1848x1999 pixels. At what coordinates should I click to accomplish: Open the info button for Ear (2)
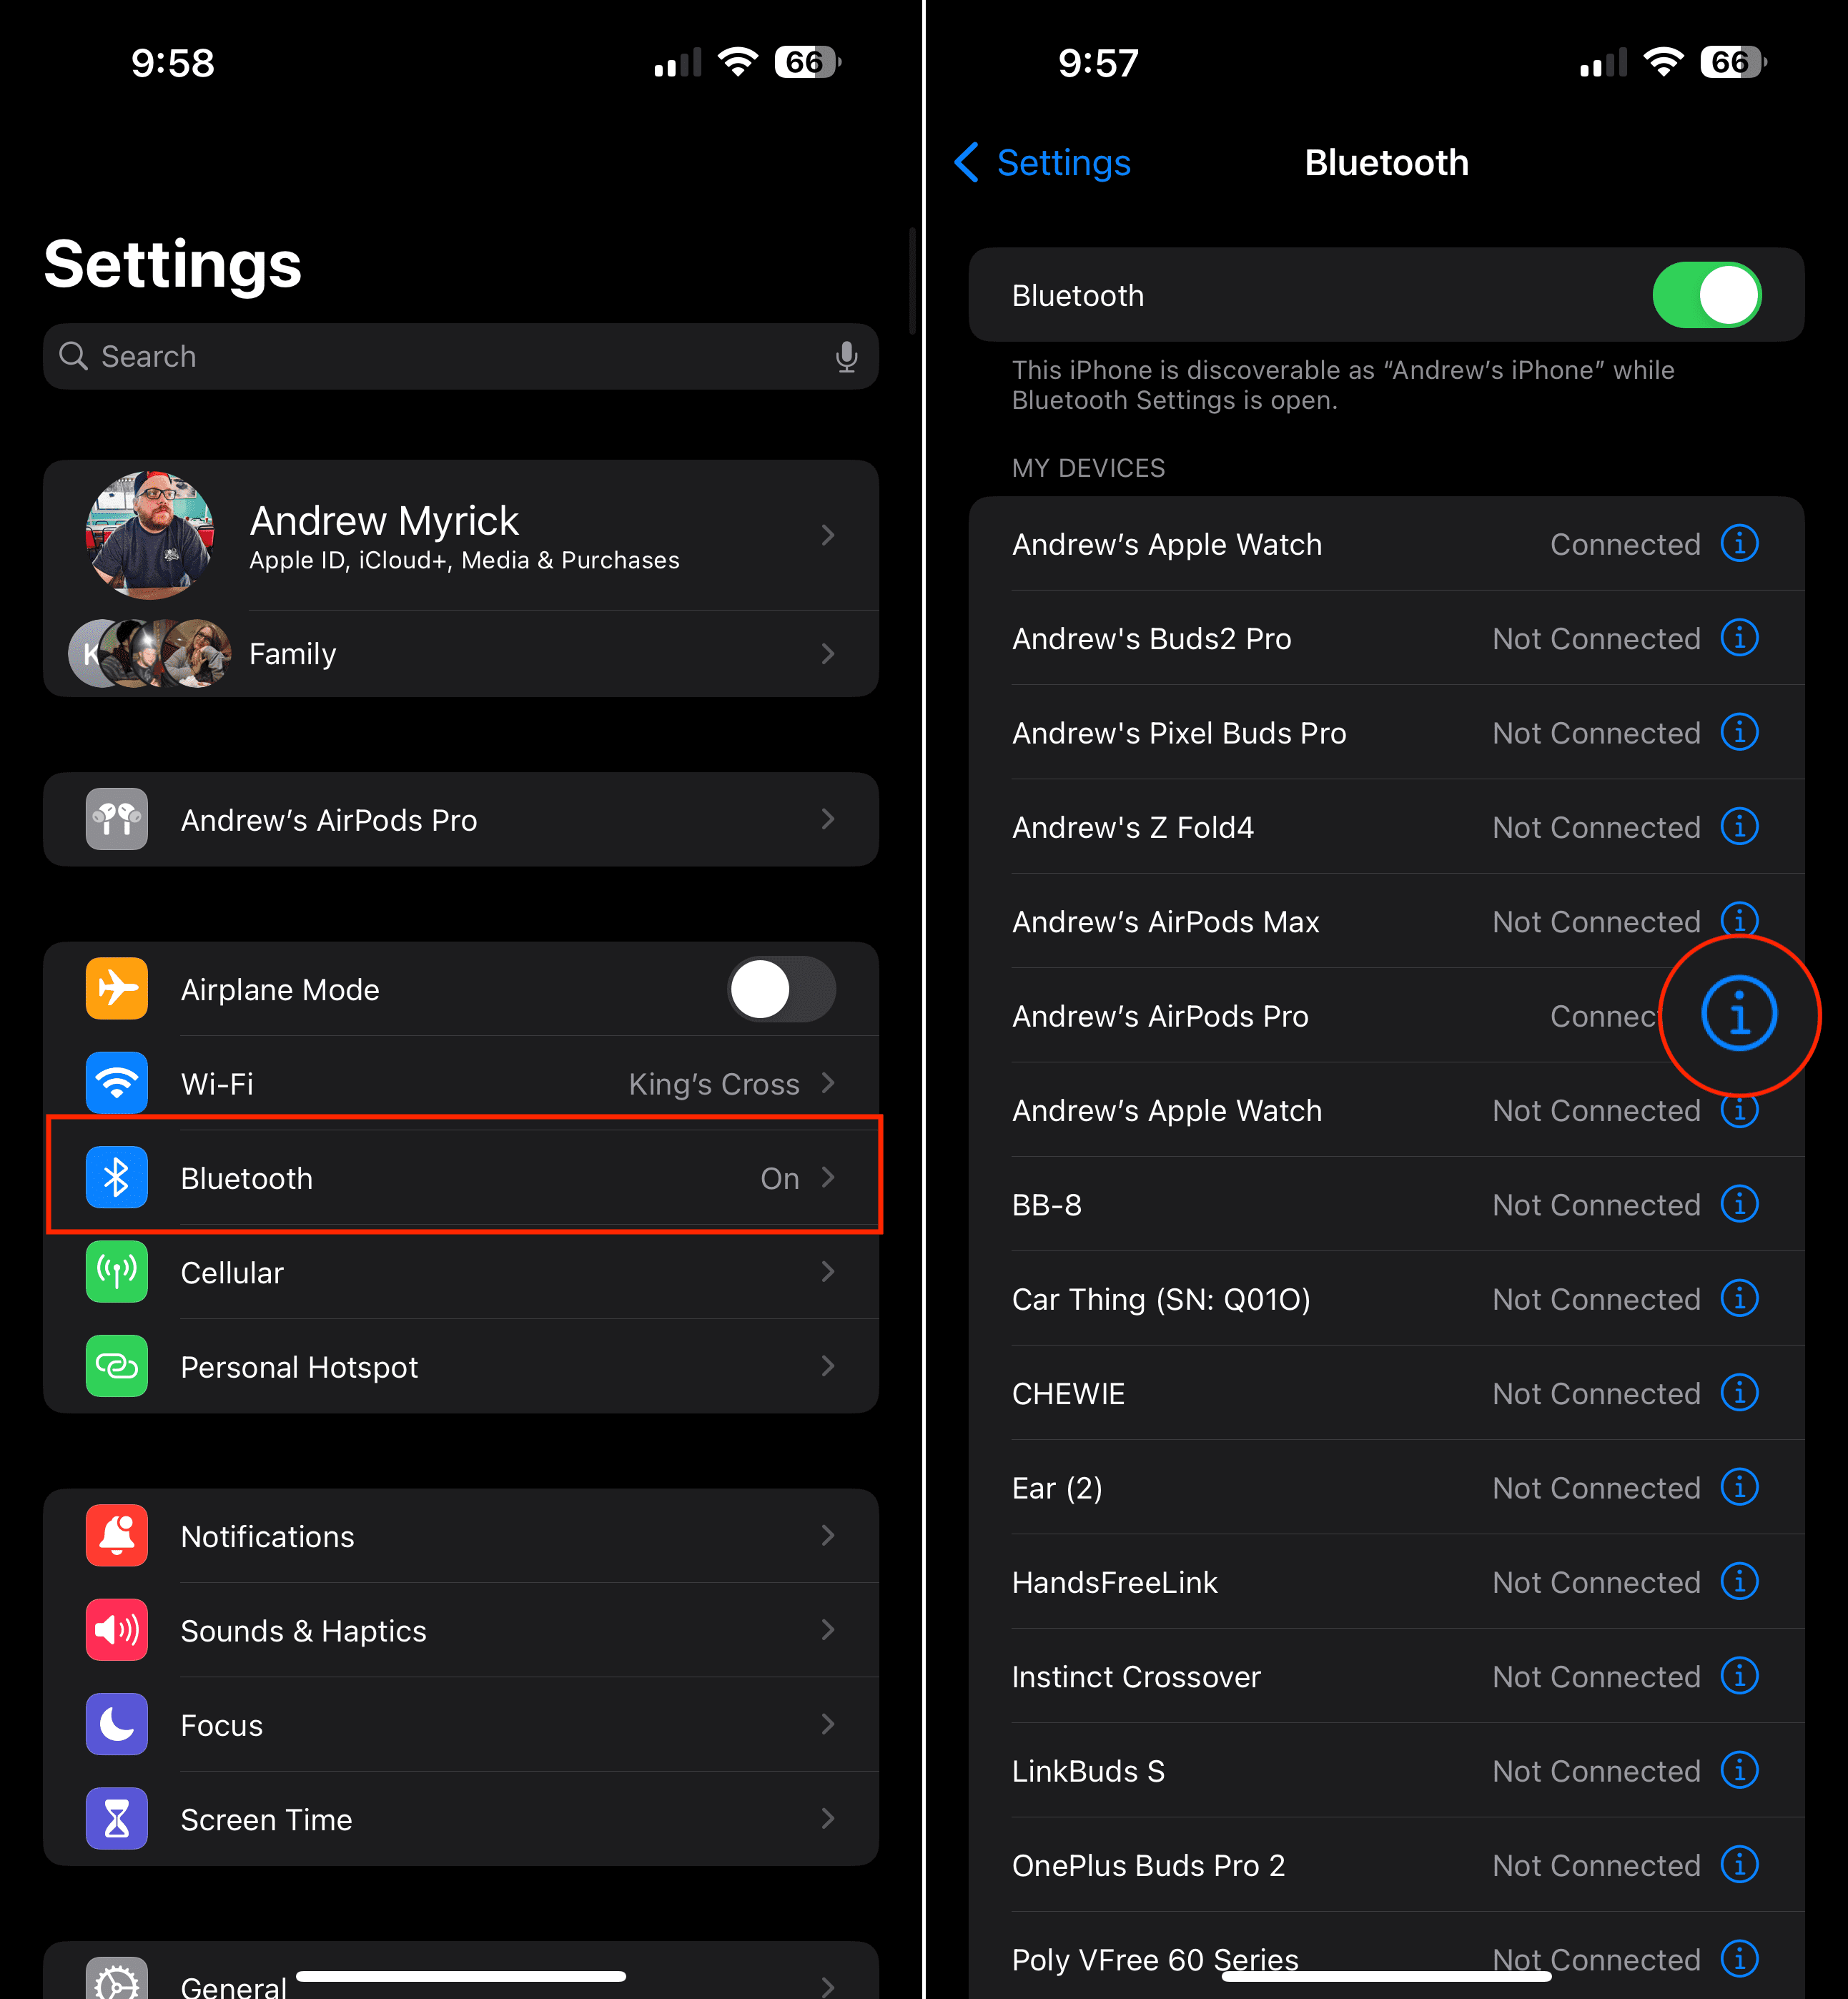pos(1739,1487)
